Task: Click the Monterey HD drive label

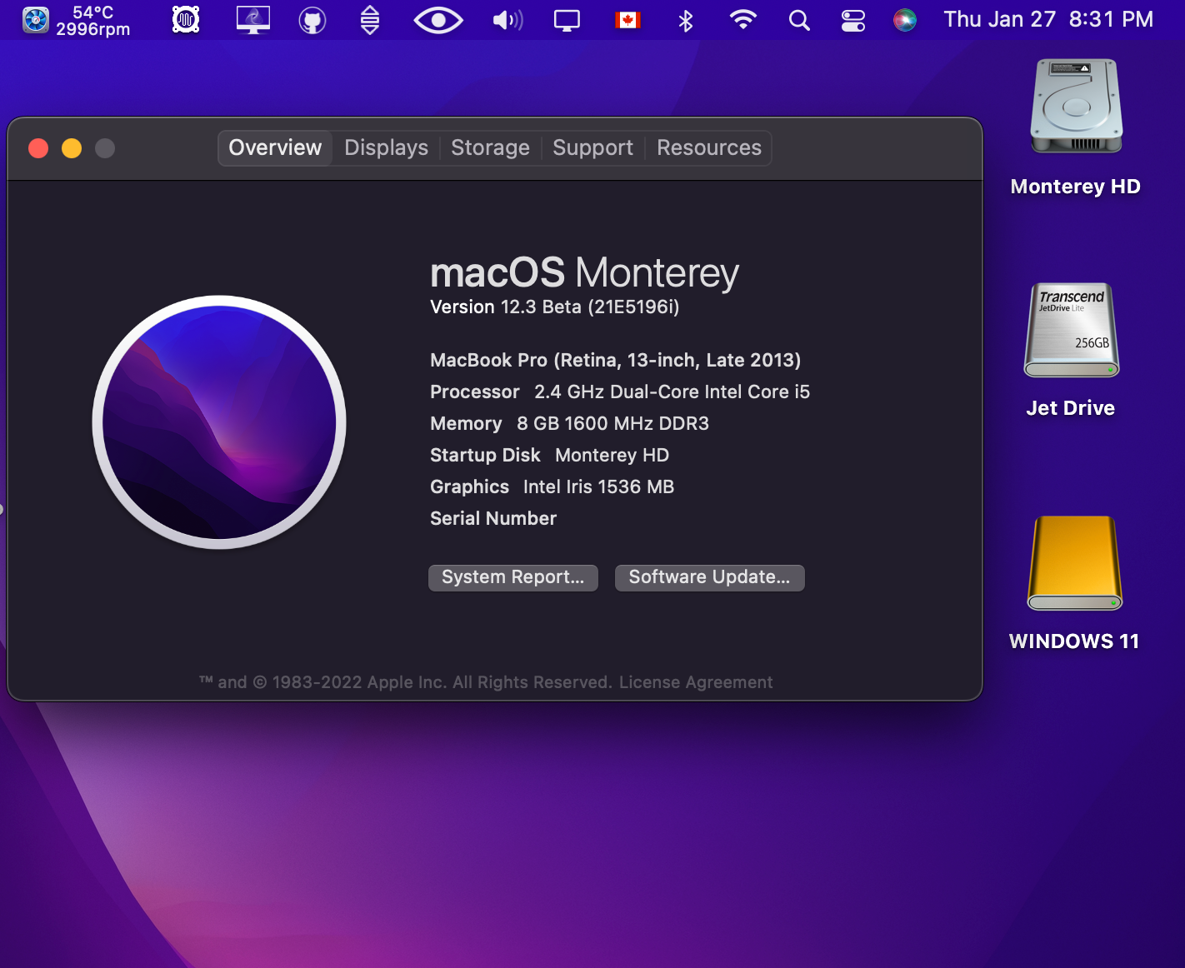Action: [1075, 187]
